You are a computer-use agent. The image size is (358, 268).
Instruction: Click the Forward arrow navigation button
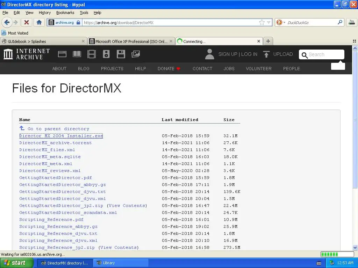coord(15,22)
